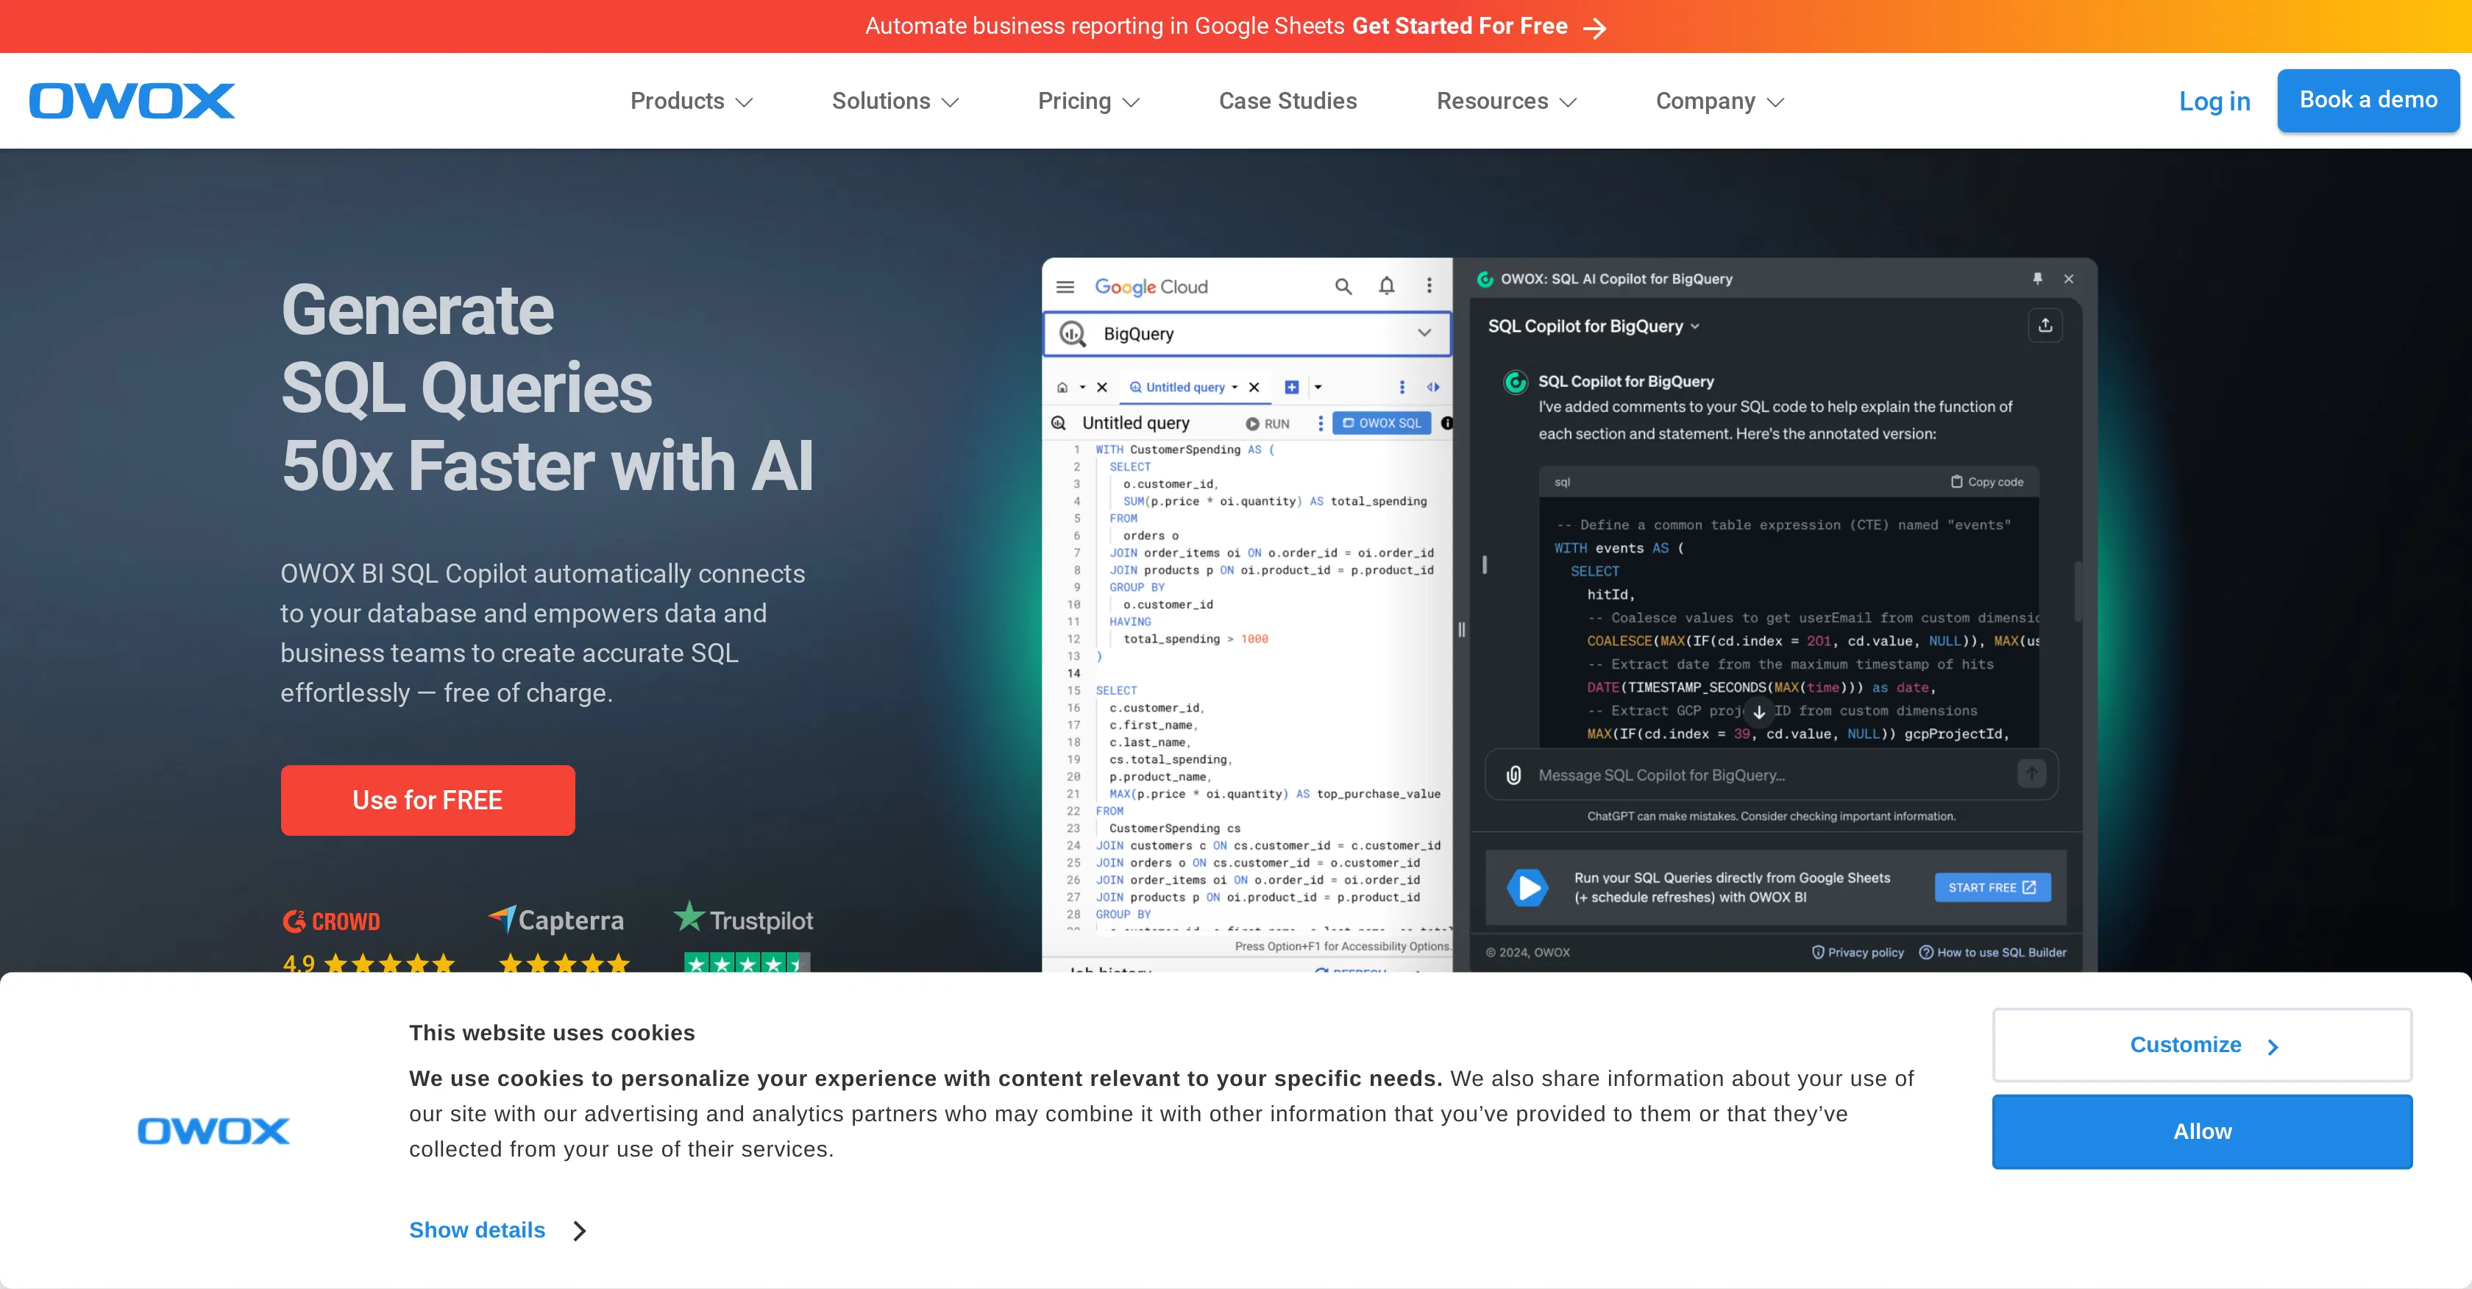2472x1289 pixels.
Task: Open Google Cloud notifications bell
Action: 1385,285
